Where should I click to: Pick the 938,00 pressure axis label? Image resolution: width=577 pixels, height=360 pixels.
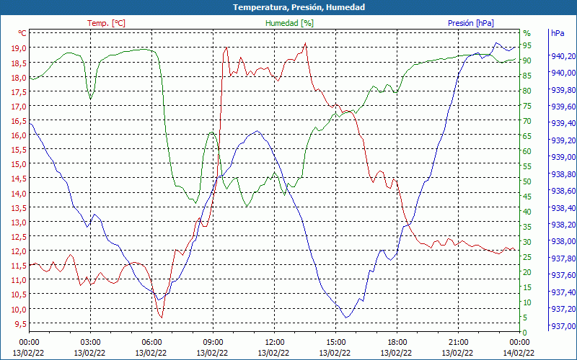[563, 242]
